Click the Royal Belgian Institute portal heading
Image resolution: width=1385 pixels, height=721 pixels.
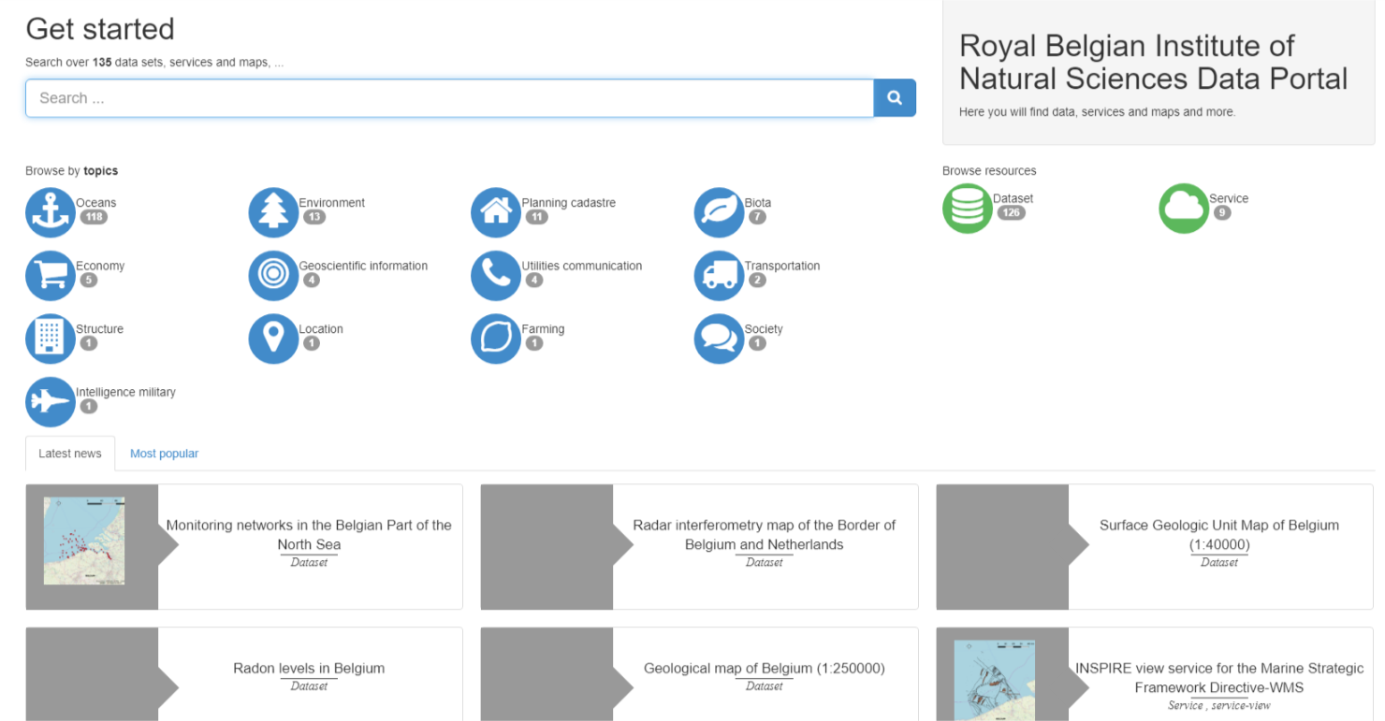point(1154,62)
